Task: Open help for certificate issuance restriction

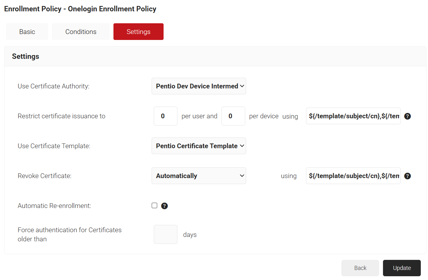Action: (x=407, y=116)
